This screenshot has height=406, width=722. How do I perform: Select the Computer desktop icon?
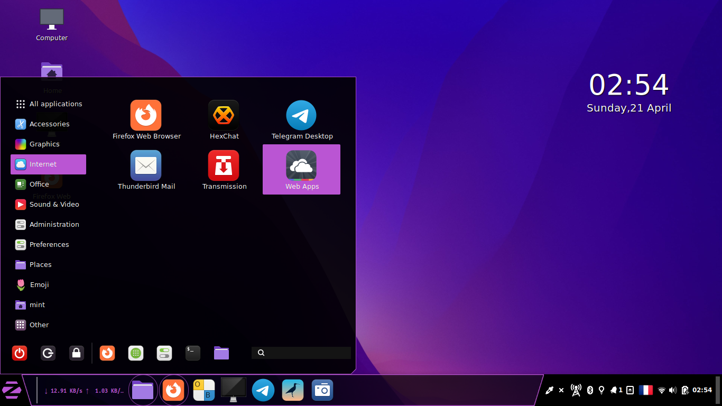(x=52, y=25)
